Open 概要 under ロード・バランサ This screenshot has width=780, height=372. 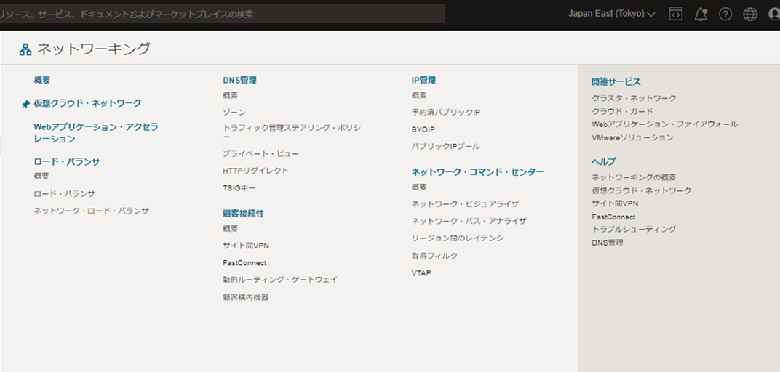coord(41,176)
